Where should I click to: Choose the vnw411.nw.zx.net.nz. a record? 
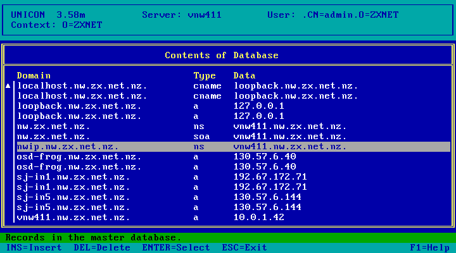coord(234,218)
